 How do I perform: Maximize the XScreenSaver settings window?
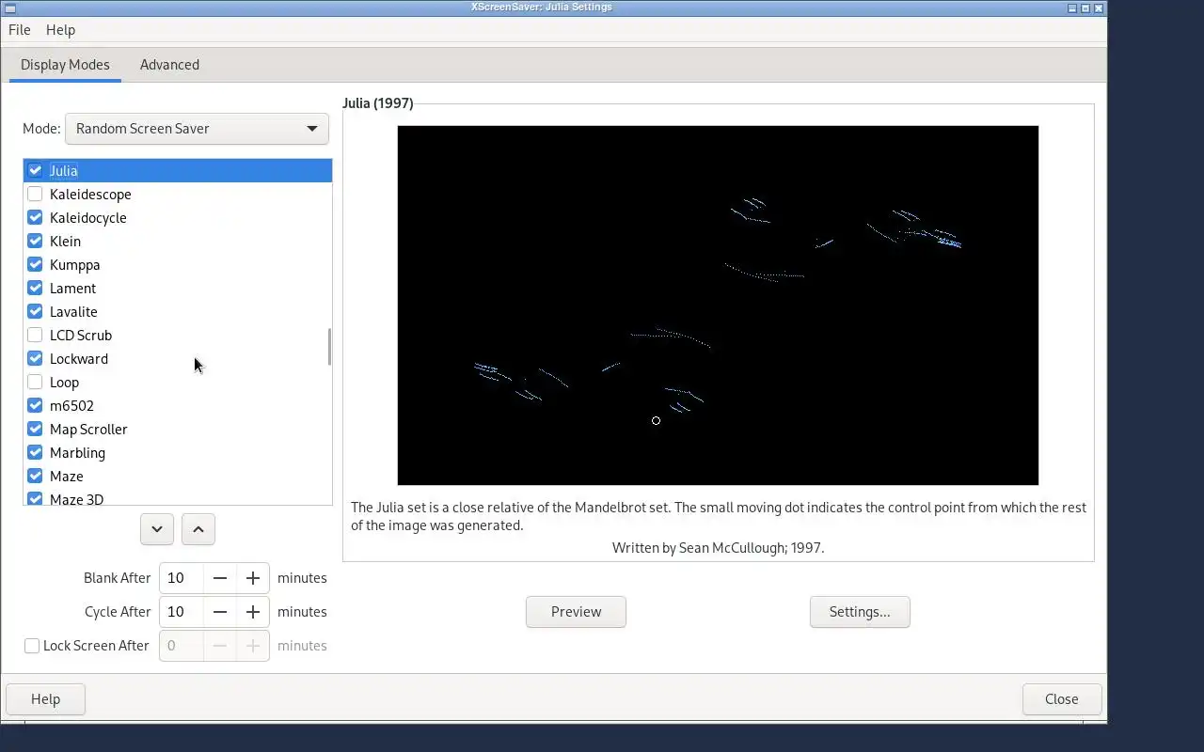1085,8
